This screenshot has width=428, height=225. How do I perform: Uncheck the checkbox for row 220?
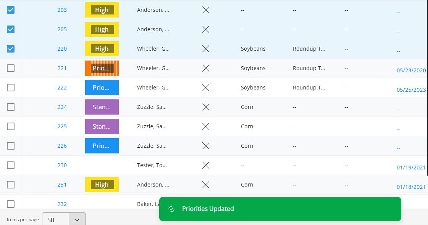[11, 49]
